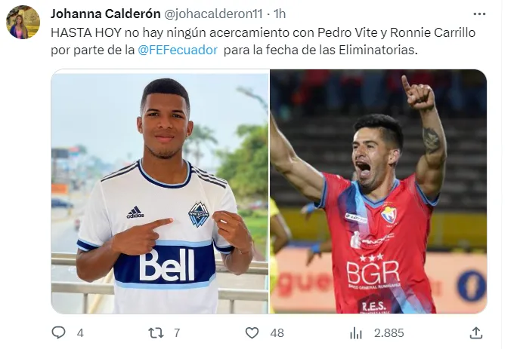This screenshot has width=517, height=349.
Task: Open the Whitecaps jersey player photo
Action: (160, 191)
